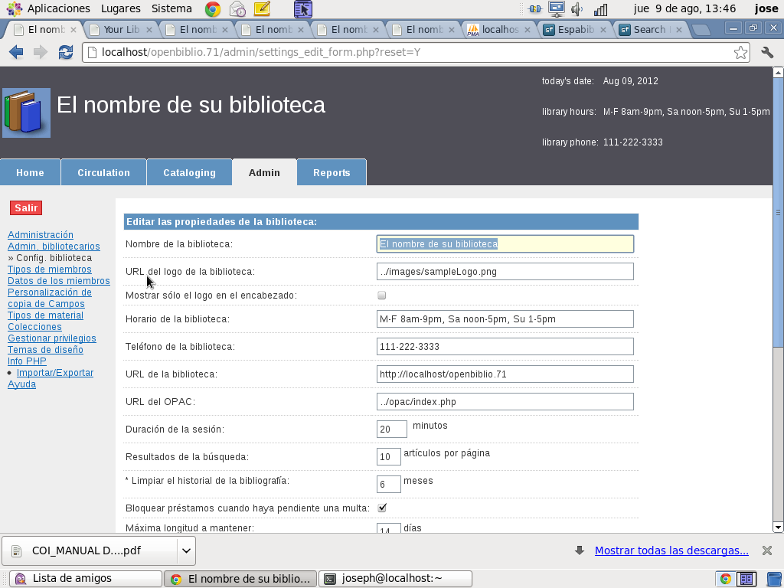Switch to the Cataloging tab
This screenshot has width=784, height=588.
click(189, 172)
